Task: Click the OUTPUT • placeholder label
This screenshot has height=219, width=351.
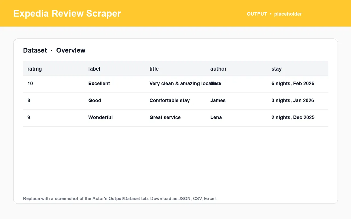Action: [x=274, y=14]
